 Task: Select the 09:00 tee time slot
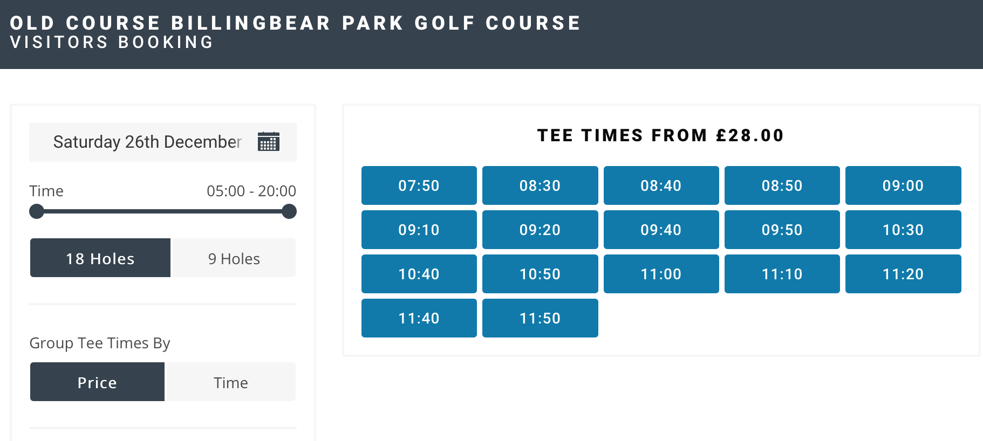point(903,185)
